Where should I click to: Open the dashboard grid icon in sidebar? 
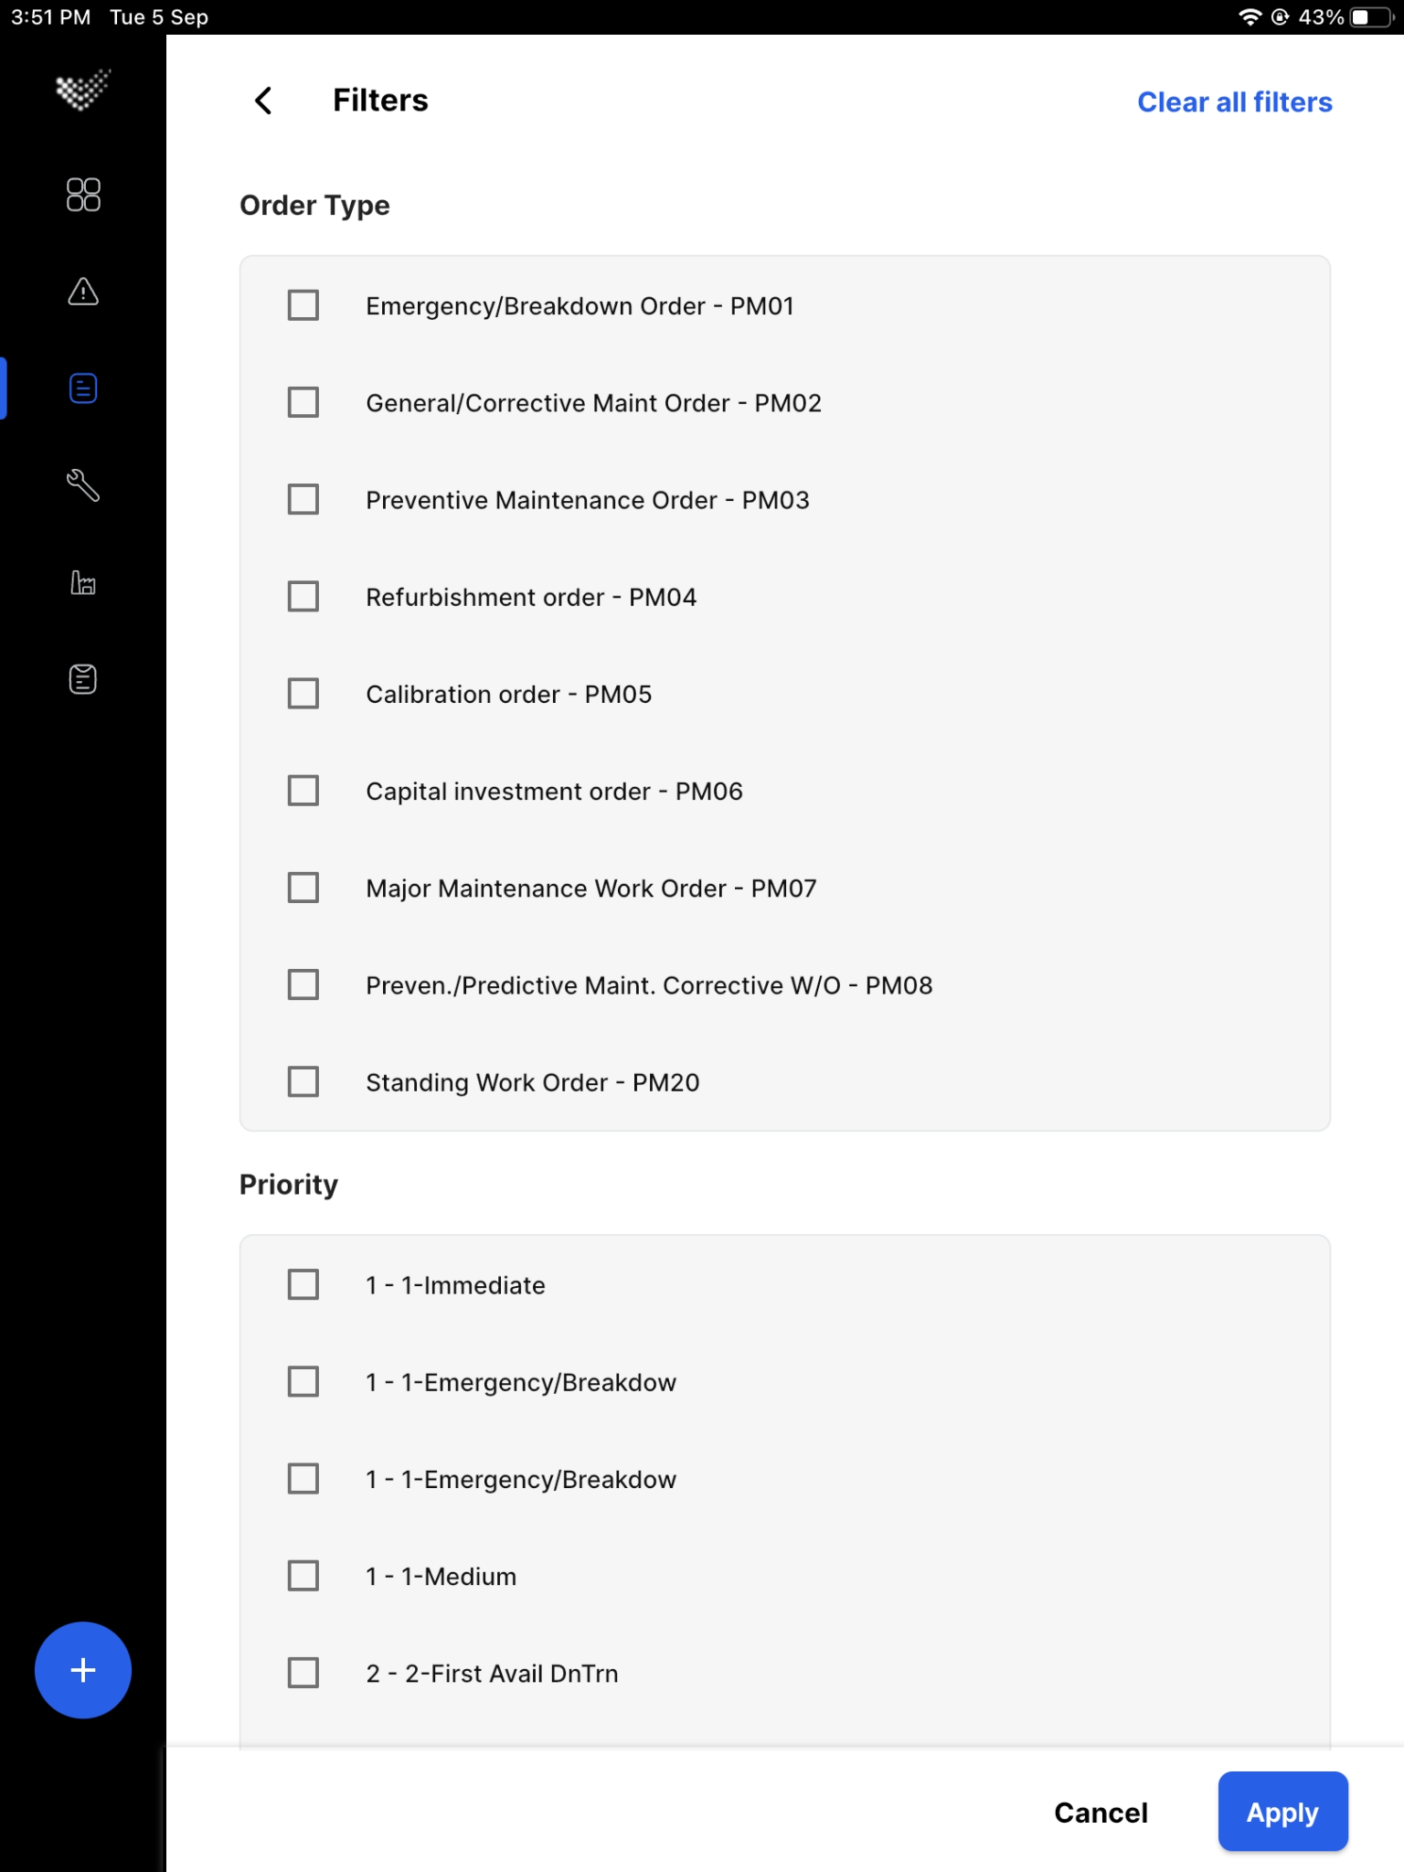pyautogui.click(x=83, y=195)
